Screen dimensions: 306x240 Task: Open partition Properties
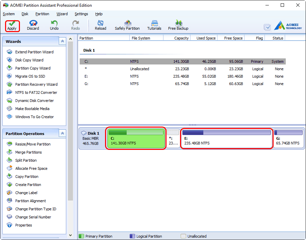pos(19,225)
